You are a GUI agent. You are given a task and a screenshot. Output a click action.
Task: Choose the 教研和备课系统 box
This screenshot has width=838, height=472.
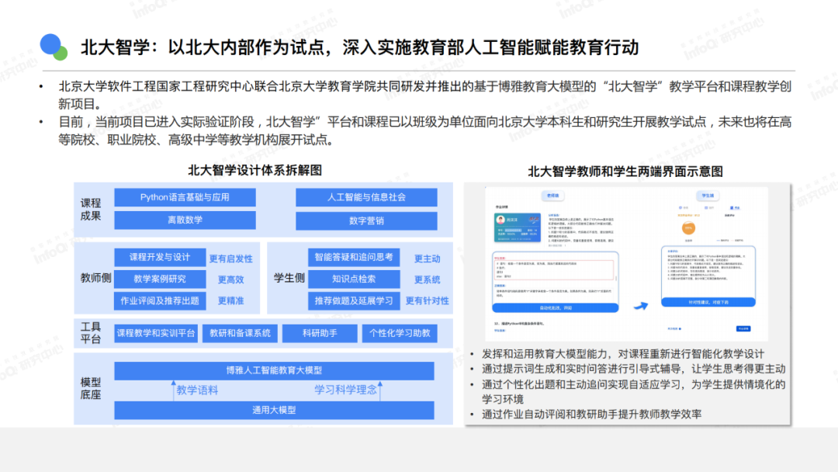[x=240, y=333]
